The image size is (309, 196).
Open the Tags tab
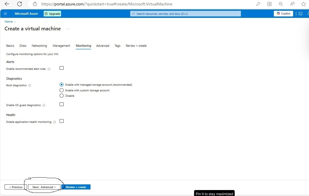click(117, 46)
